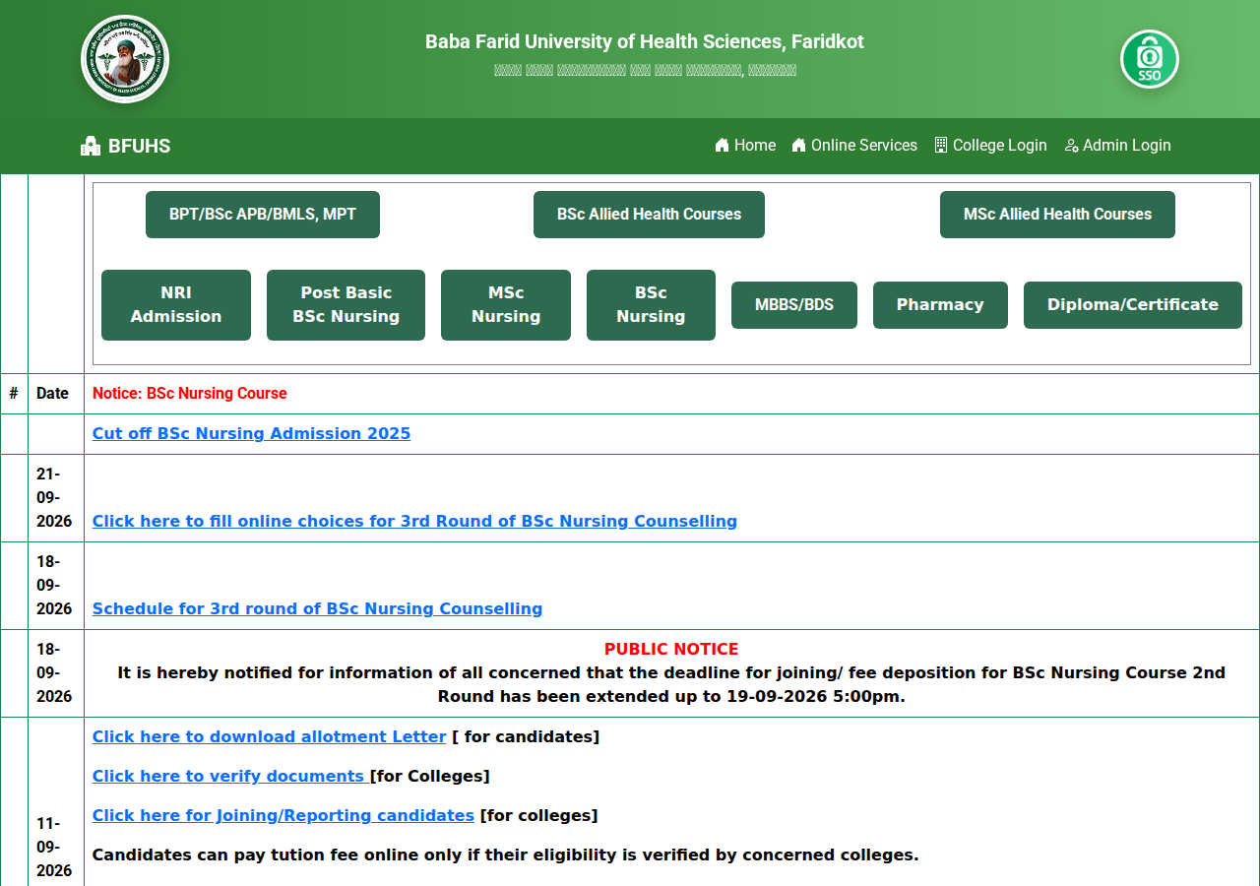Select BSc Allied Health Courses button

point(649,215)
